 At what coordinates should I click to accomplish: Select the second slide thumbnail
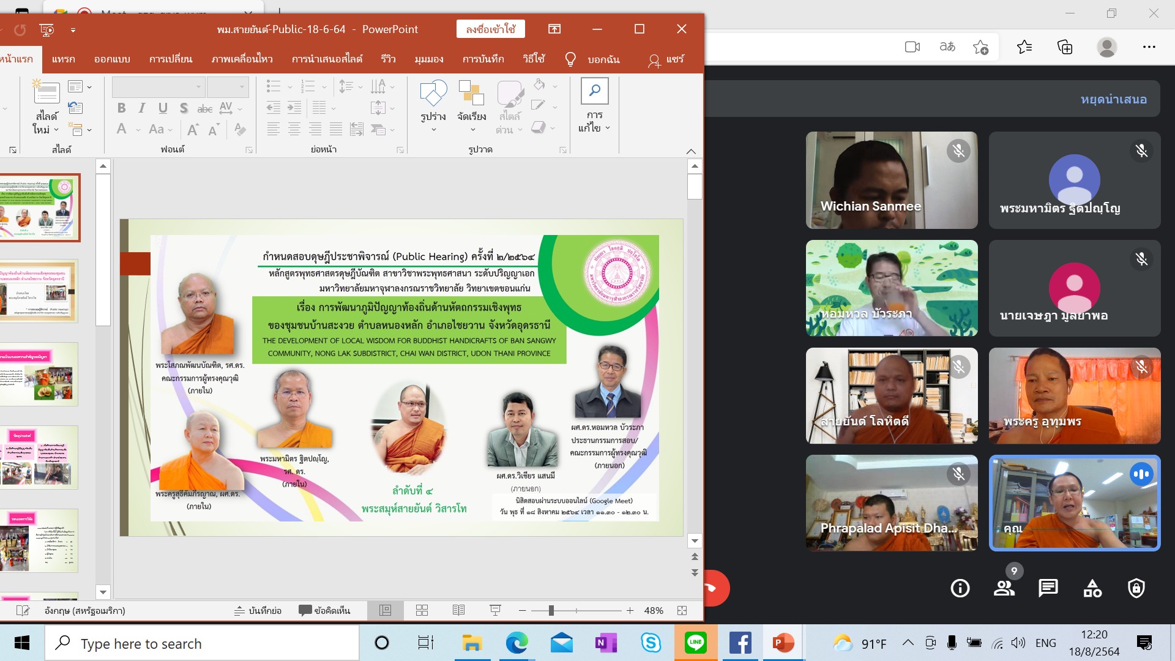39,291
